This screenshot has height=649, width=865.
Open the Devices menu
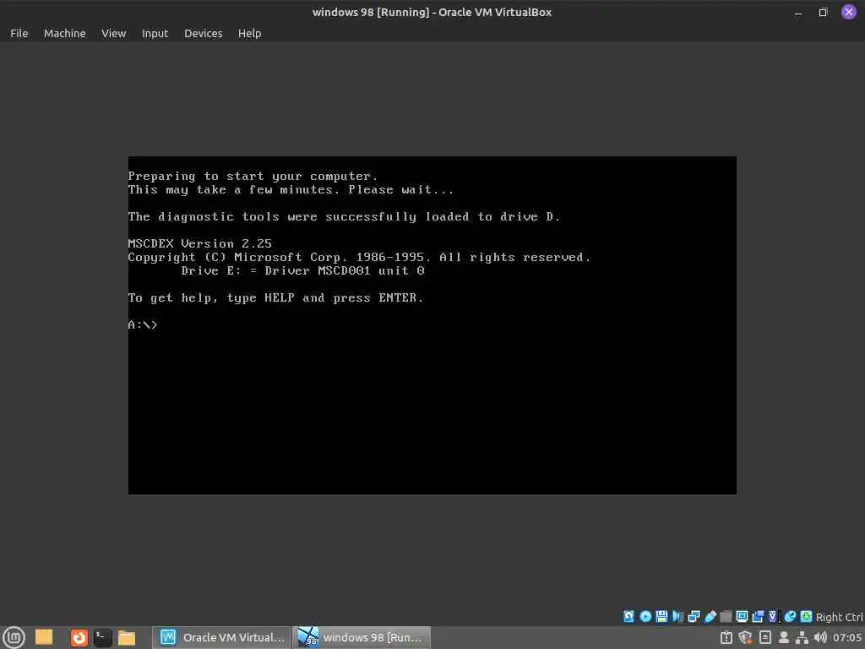point(203,33)
